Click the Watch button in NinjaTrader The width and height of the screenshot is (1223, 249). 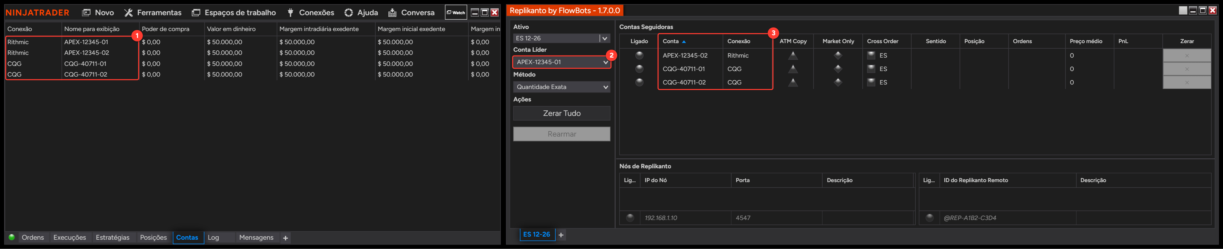(456, 12)
